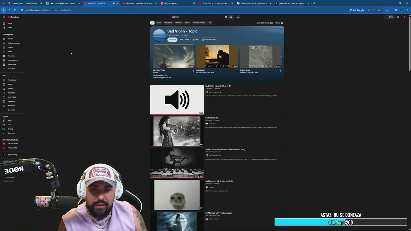Viewport: 411px width, 231px height.
Task: Switch to the TikTok Make Your Day tab
Action: pyautogui.click(x=292, y=3)
